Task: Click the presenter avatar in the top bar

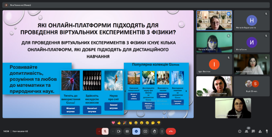Action: coord(6,5)
